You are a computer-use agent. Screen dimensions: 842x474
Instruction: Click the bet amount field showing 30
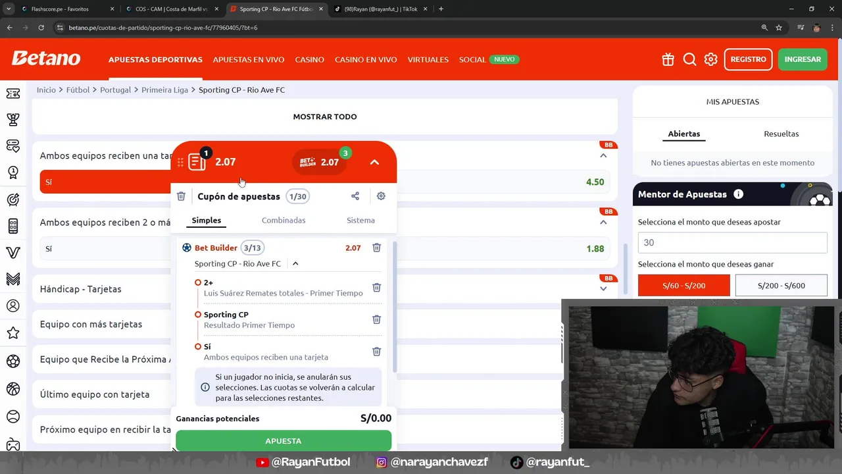tap(732, 242)
